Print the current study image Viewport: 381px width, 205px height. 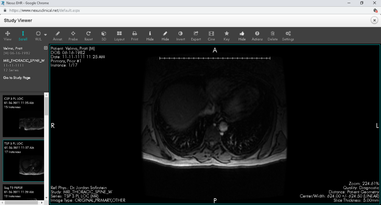[135, 36]
